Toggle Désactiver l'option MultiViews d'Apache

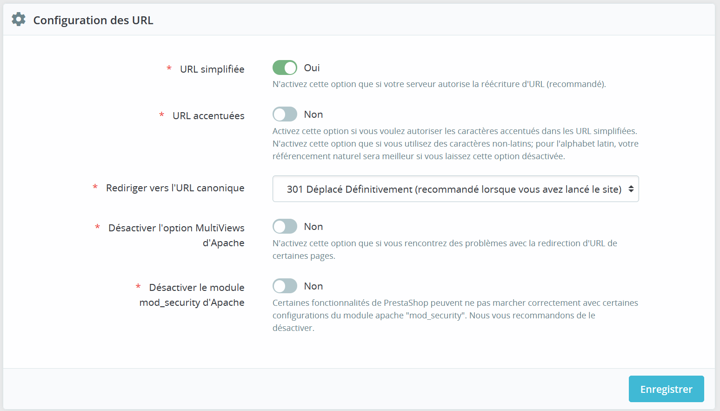[x=285, y=226]
